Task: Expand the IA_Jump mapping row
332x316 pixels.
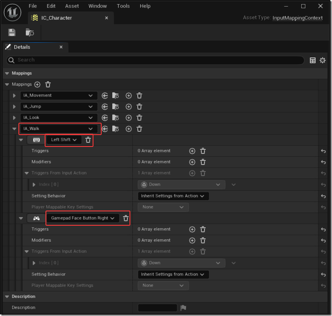Action: click(14, 107)
